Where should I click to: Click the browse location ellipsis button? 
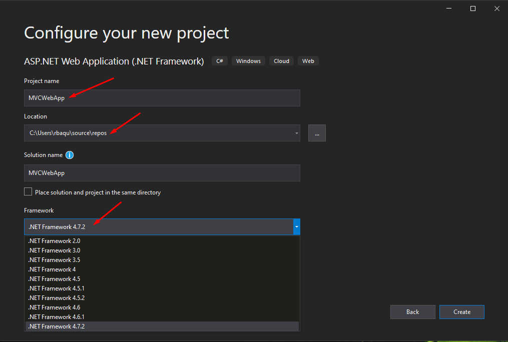[x=317, y=133]
